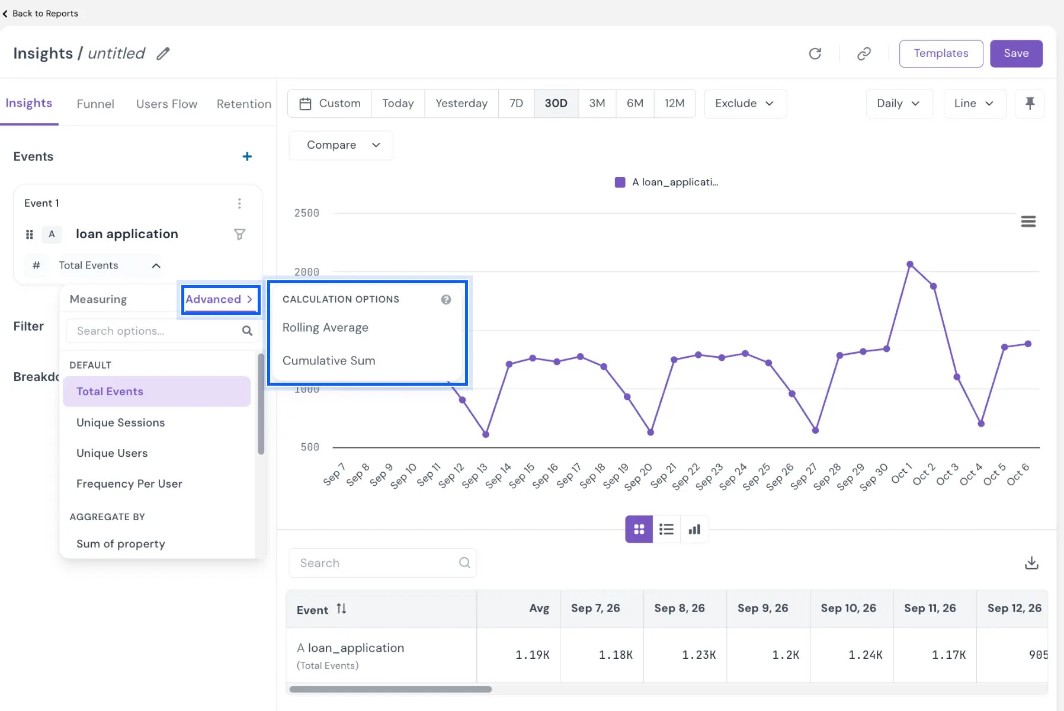Choose Cumulative Sum calculation

click(x=329, y=361)
